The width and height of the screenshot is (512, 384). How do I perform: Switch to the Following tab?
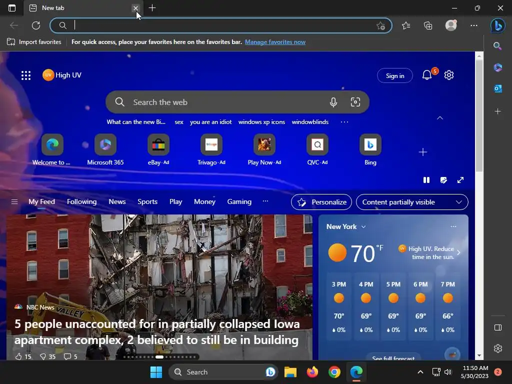[x=81, y=202]
